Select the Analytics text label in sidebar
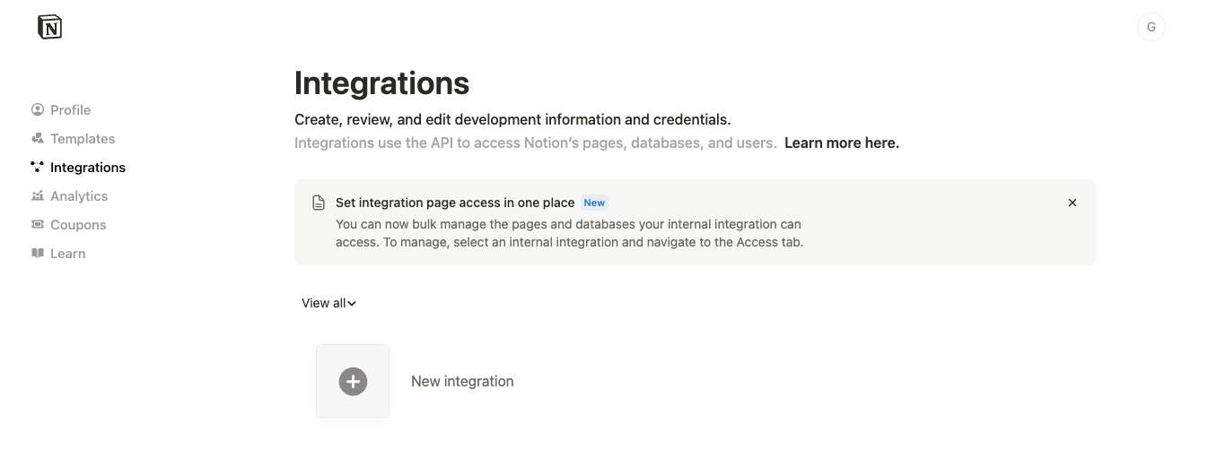The image size is (1208, 450). coord(79,196)
